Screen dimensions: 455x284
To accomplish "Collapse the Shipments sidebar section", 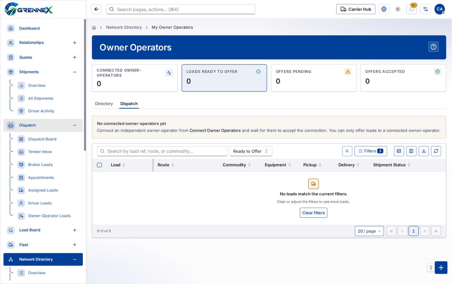I will coord(75,72).
